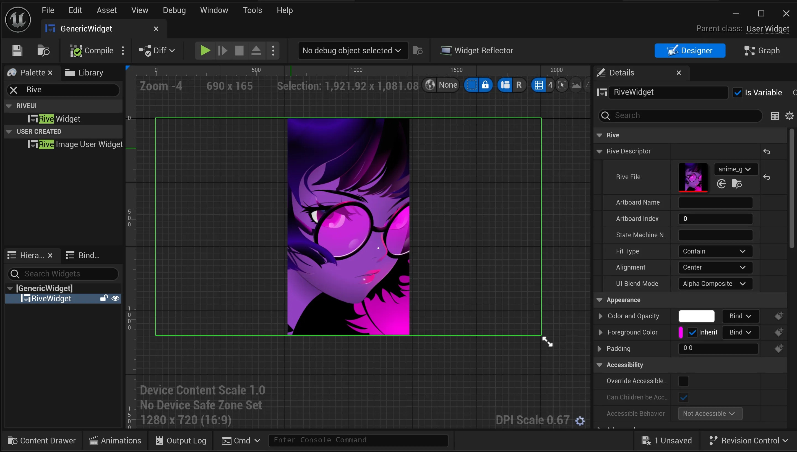Uncheck Inherit for Foreground Color

pos(692,333)
